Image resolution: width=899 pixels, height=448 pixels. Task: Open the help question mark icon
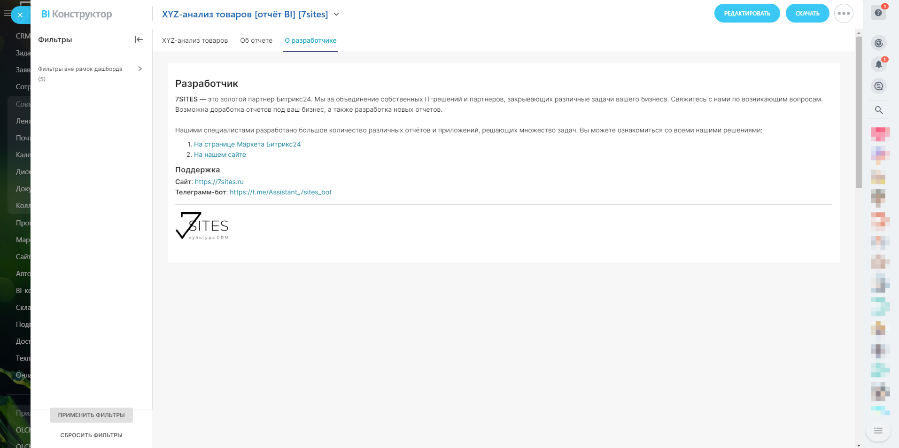point(878,13)
